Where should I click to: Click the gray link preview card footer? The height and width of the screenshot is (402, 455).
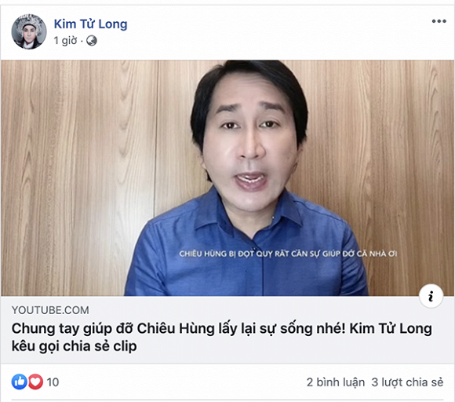(227, 330)
